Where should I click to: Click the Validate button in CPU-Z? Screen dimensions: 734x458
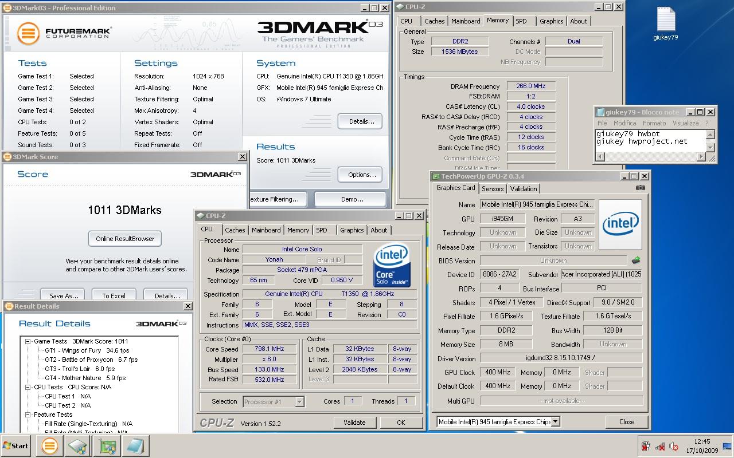[x=354, y=423]
